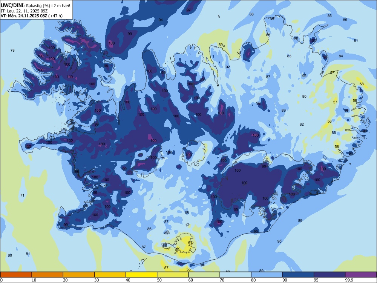Click the humidity value 71 on the map

(22, 195)
